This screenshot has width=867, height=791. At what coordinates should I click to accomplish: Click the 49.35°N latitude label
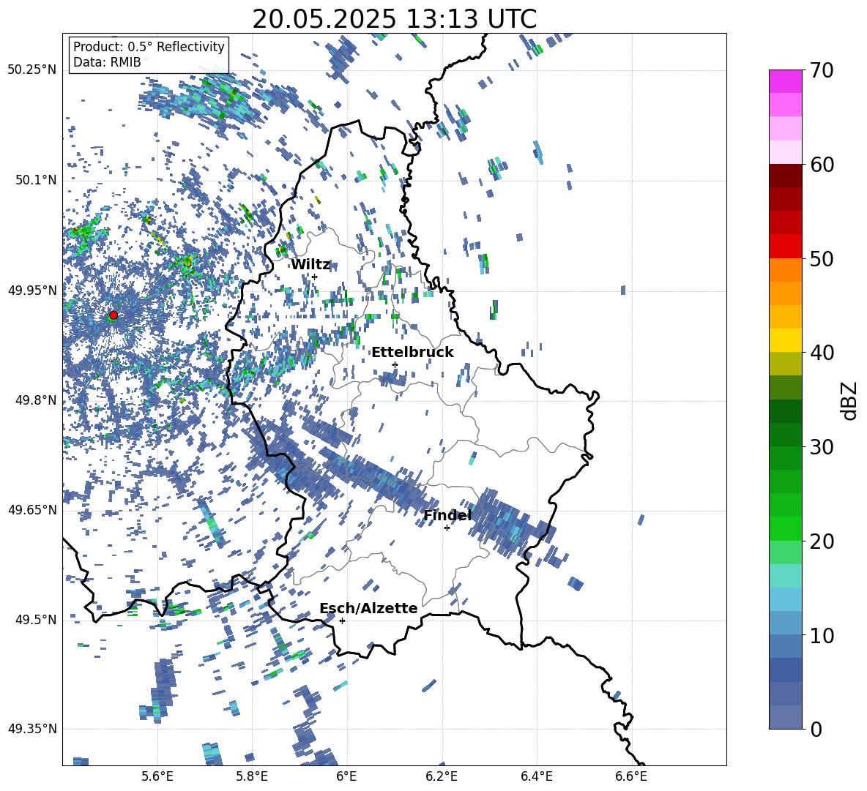point(32,729)
